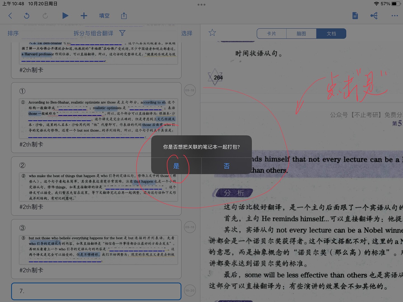The image size is (403, 302).
Task: Tap page marker 264 in the document
Action: tap(215, 77)
